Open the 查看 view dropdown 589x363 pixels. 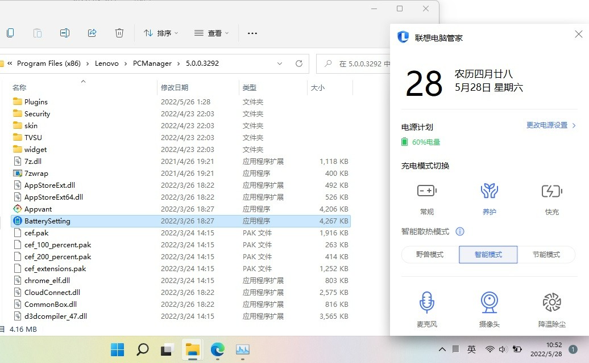point(211,33)
